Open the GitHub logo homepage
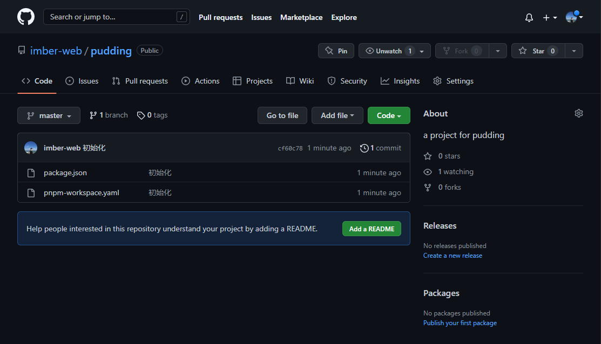 tap(26, 17)
